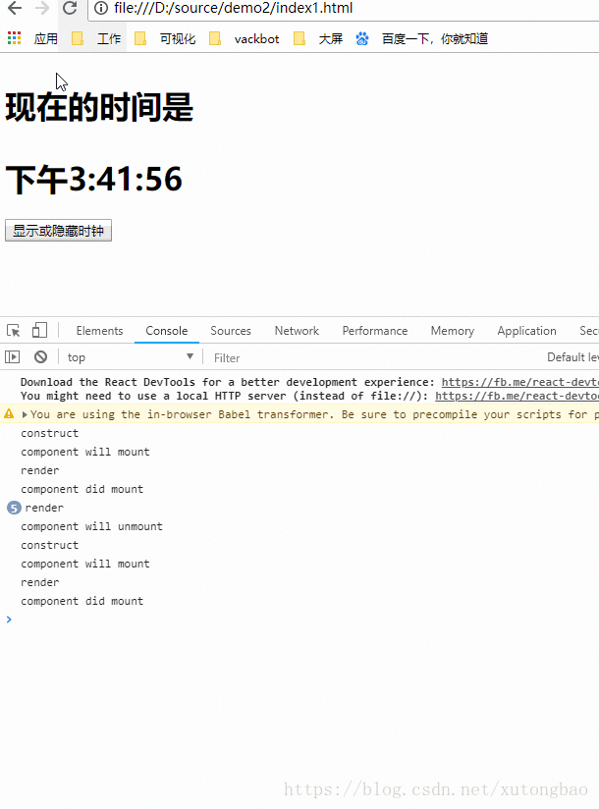Image resolution: width=599 pixels, height=809 pixels.
Task: Open the 可视化 bookmark folder
Action: pos(165,38)
